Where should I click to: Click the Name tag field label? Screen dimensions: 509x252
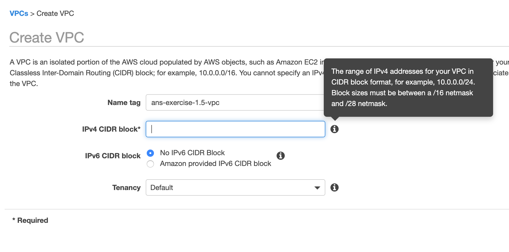click(x=124, y=103)
